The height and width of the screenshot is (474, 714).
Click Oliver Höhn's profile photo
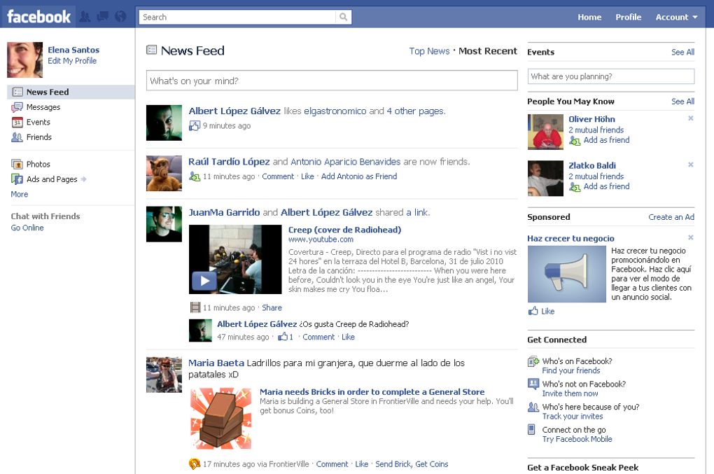coord(545,132)
